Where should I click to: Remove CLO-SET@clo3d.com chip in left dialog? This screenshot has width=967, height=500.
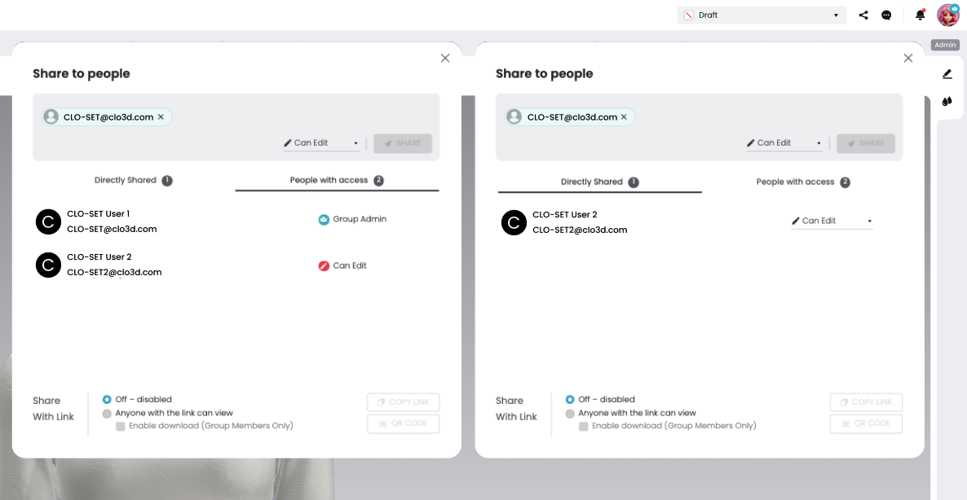[x=161, y=117]
